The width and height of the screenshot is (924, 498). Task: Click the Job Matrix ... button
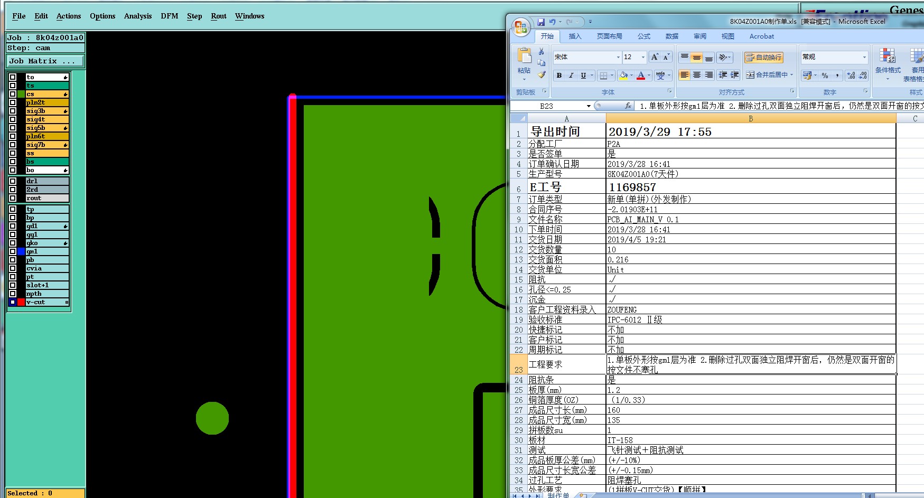[x=45, y=61]
